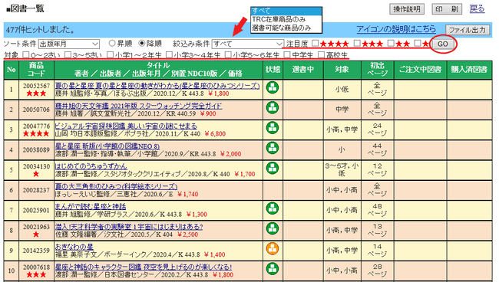
Task: Click green status icon in row 3
Action: click(x=272, y=128)
